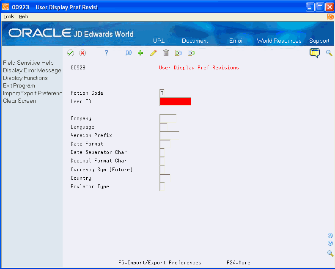This screenshot has width=335, height=269.
Task: Click the title bar application icon
Action: point(5,7)
